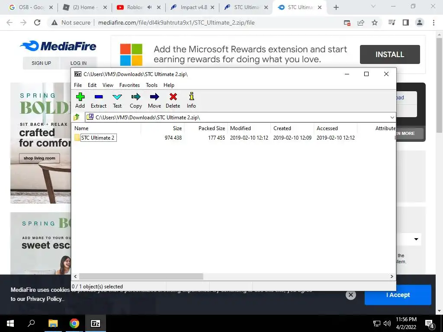This screenshot has height=332, width=443.
Task: Click the 7-Zip scrollbar right arrow
Action: 392,276
